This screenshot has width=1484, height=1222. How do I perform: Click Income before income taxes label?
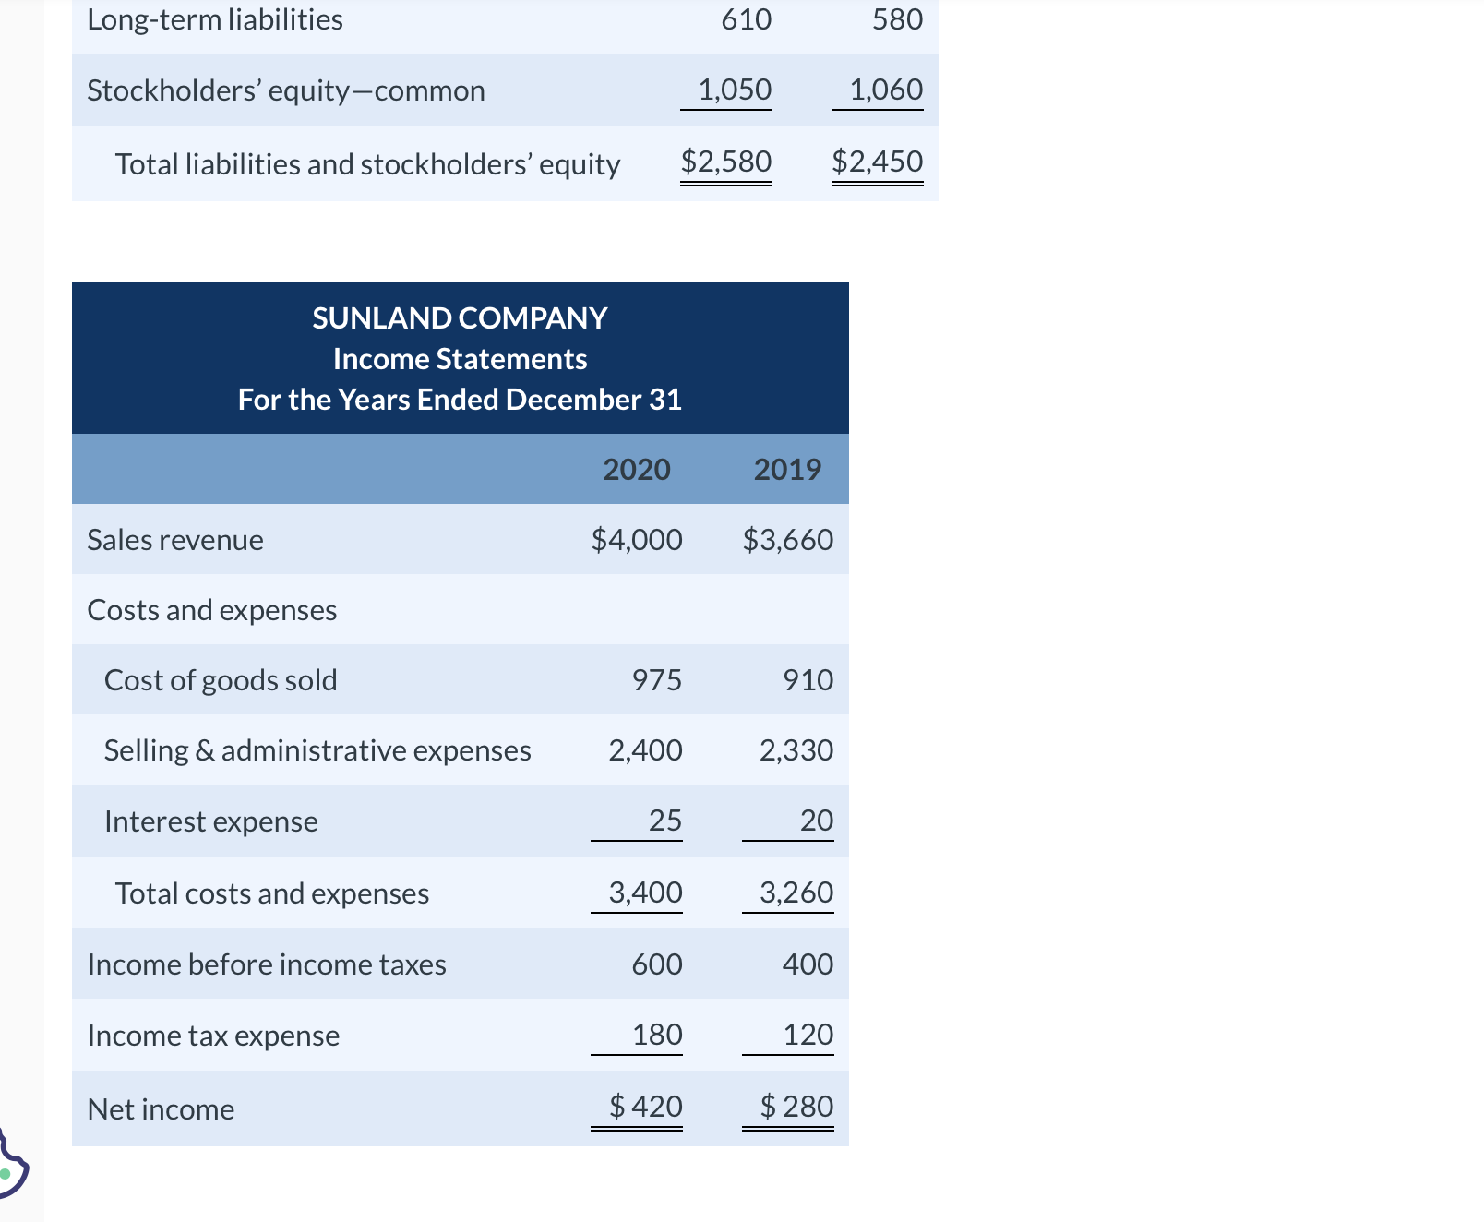[266, 964]
